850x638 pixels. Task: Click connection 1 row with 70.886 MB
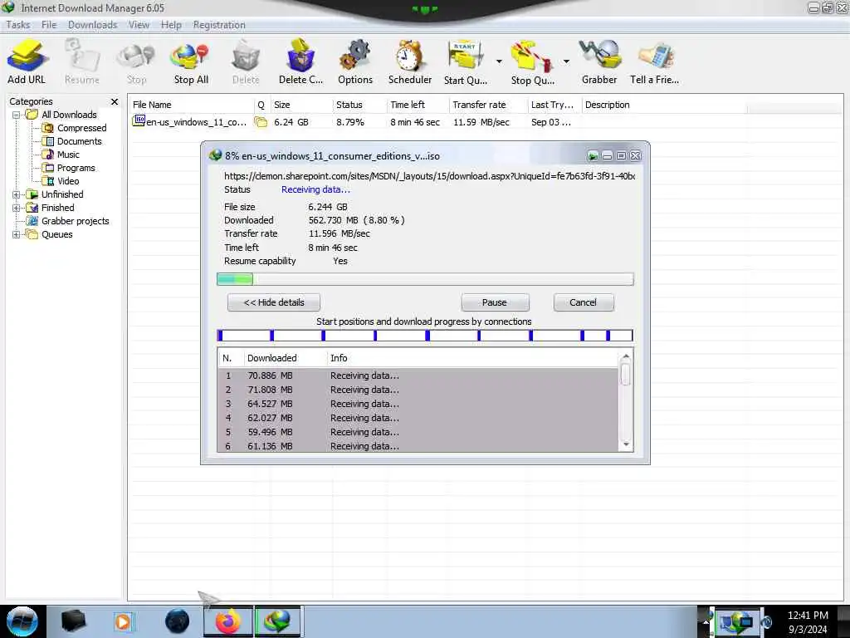pyautogui.click(x=418, y=376)
